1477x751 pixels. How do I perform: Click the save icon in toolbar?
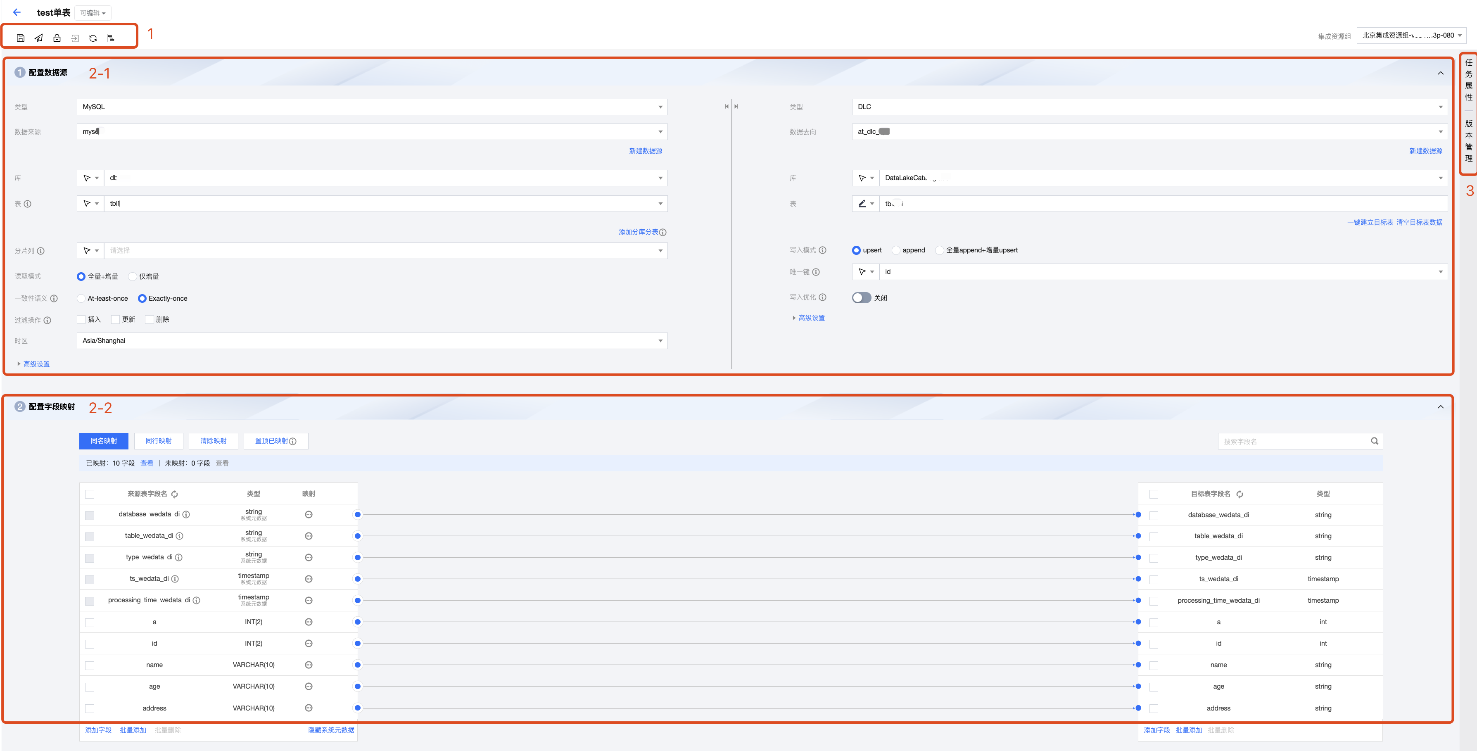pos(21,38)
